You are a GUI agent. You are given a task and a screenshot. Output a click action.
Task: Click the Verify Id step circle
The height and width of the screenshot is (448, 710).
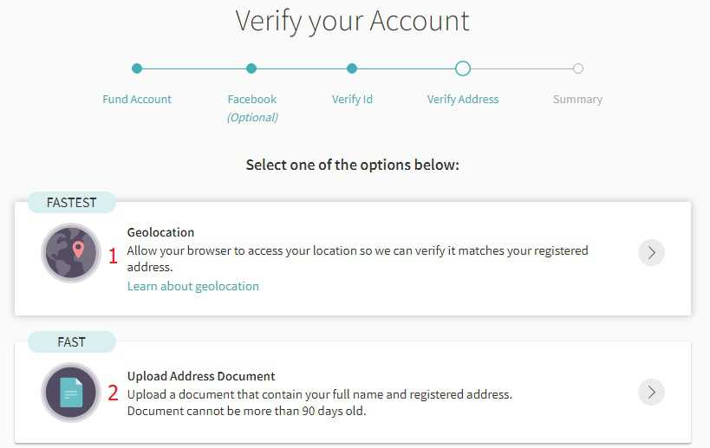click(352, 68)
